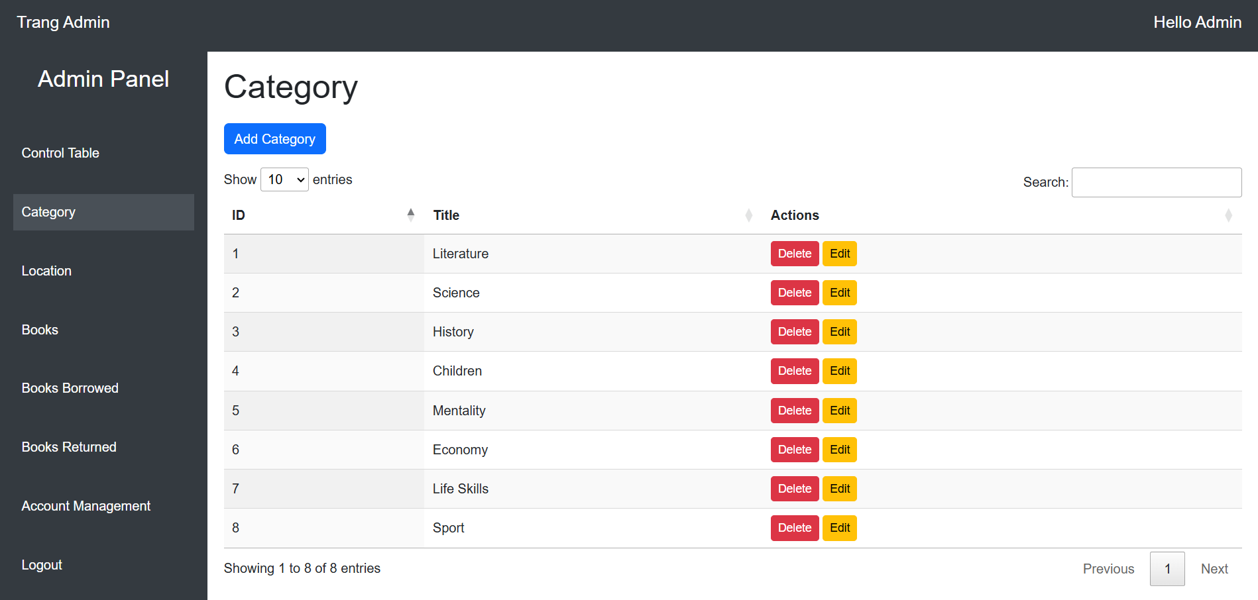
Task: Delete the Mentality category
Action: [794, 411]
